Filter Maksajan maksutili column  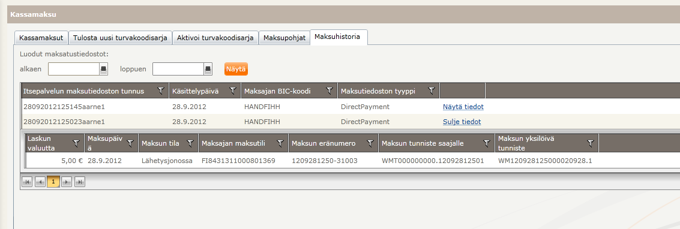(x=280, y=143)
